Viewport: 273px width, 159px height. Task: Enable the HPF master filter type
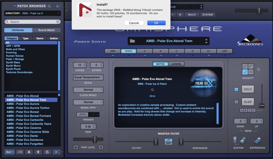(168, 143)
